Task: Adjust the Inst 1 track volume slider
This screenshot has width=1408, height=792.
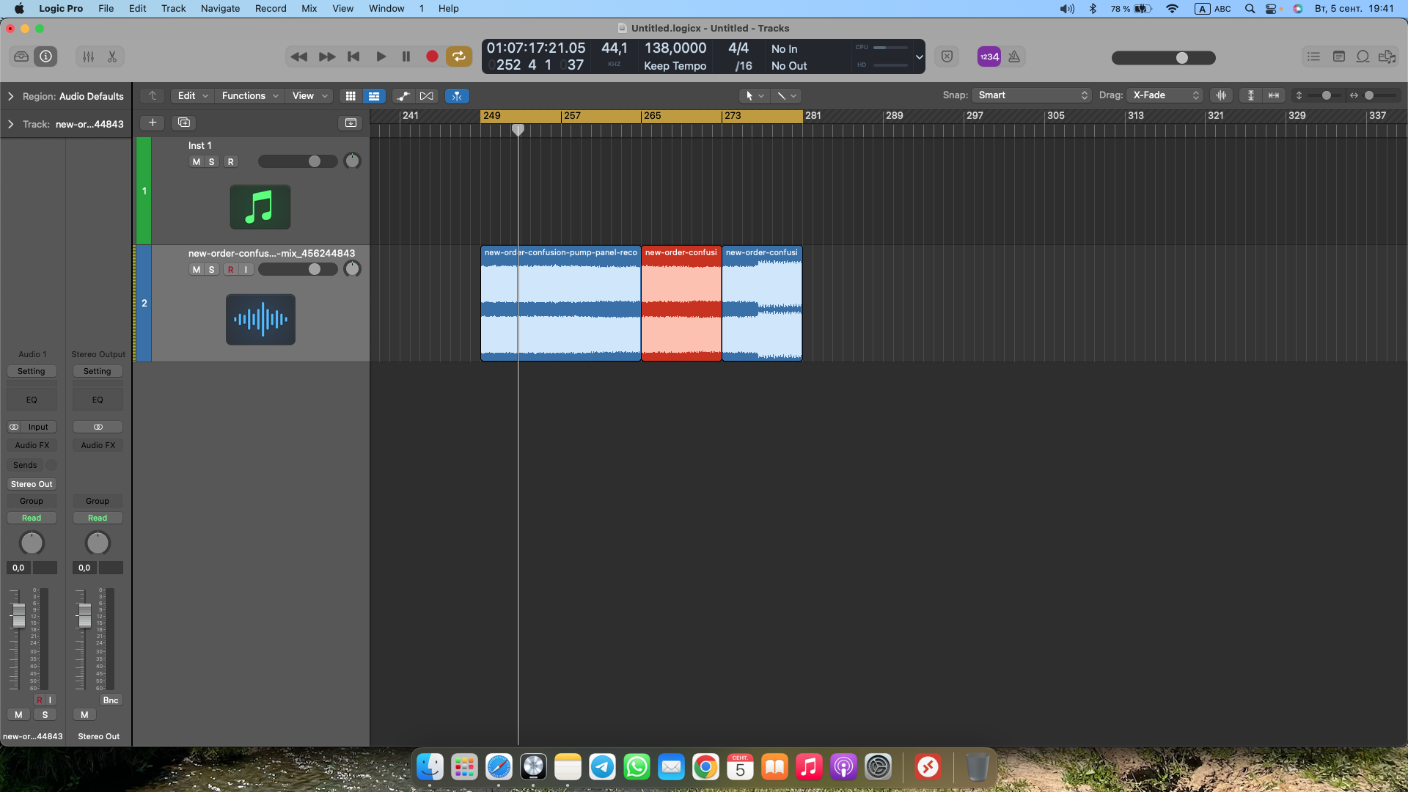Action: (314, 162)
